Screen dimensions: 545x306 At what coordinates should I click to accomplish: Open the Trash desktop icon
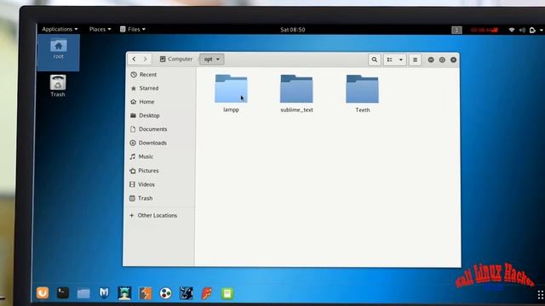[58, 86]
